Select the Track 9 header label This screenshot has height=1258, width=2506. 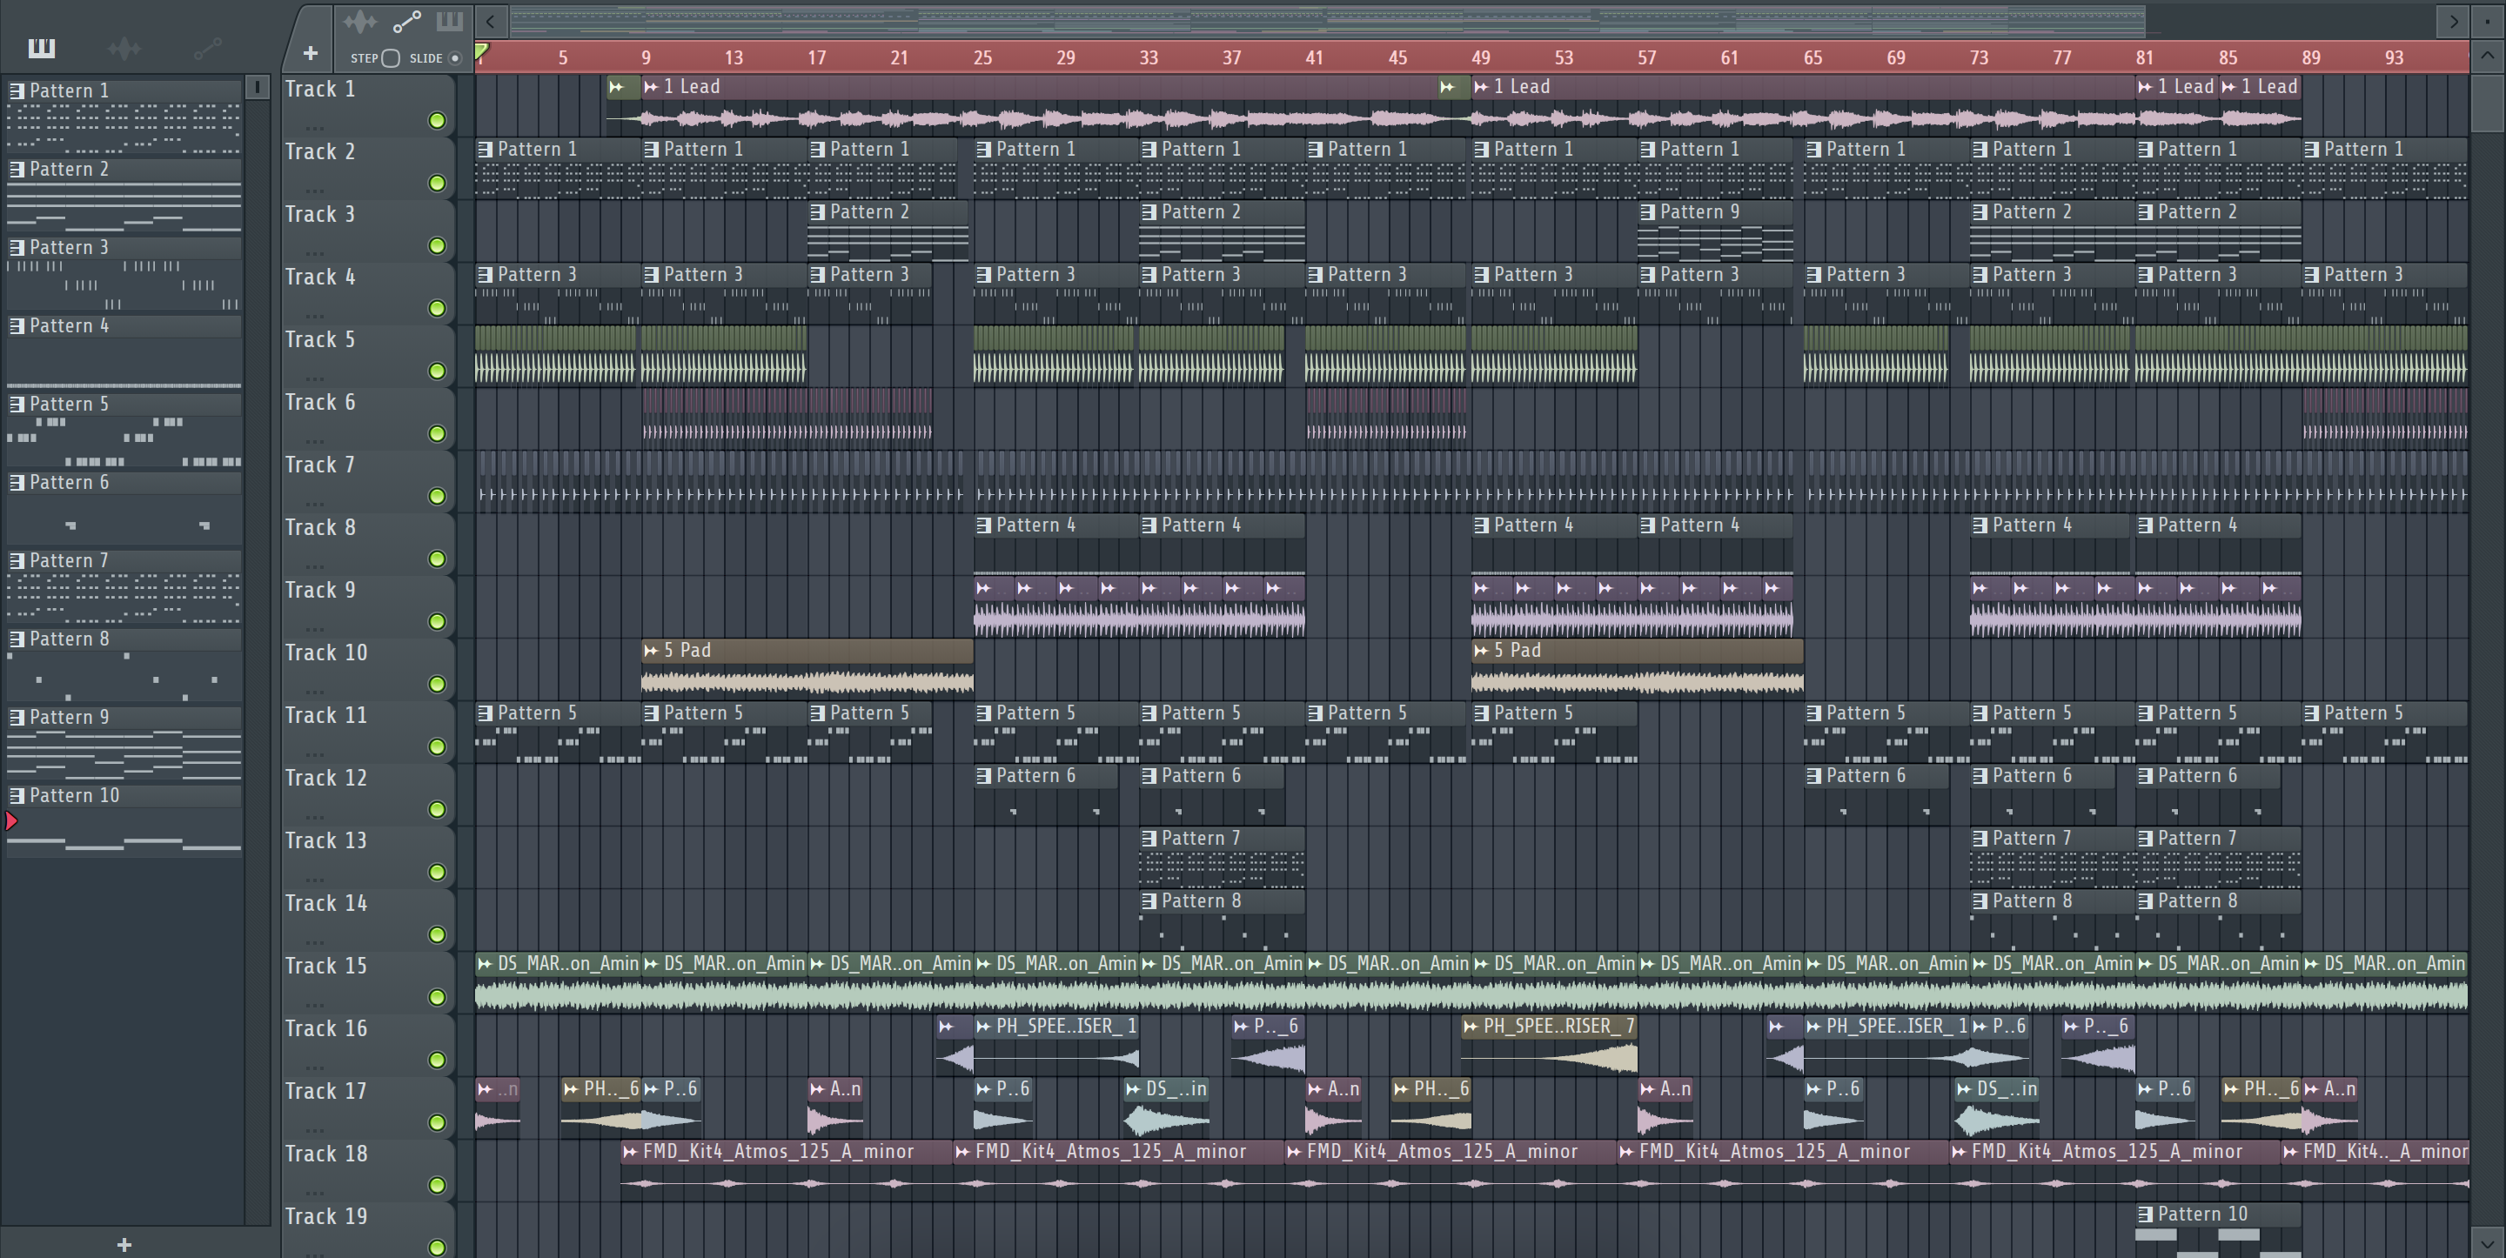pos(320,590)
